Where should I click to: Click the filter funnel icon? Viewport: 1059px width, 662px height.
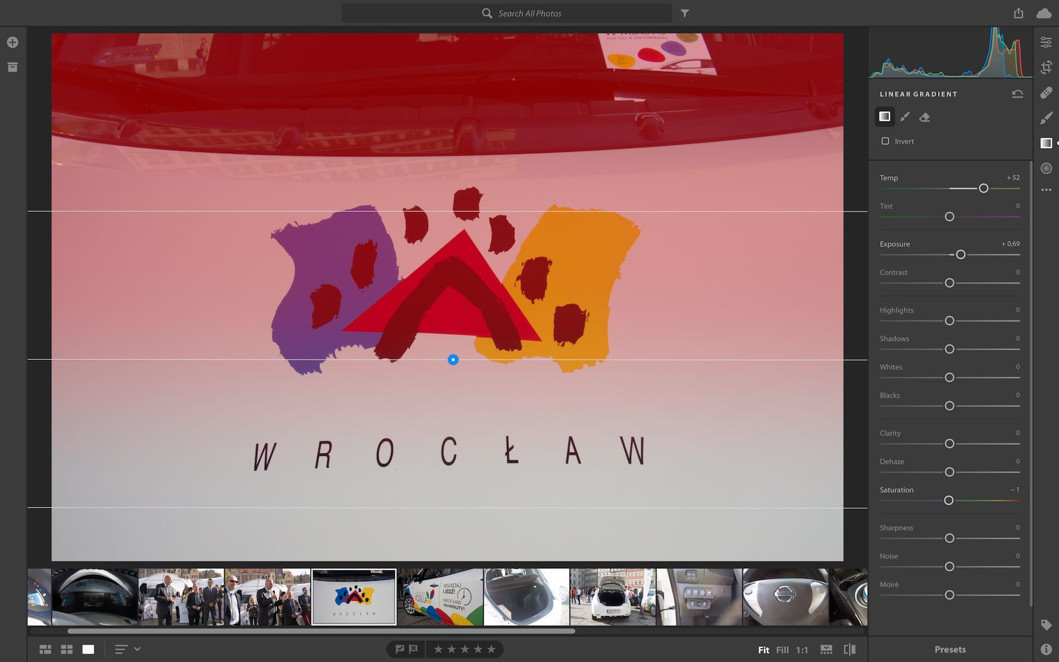685,13
